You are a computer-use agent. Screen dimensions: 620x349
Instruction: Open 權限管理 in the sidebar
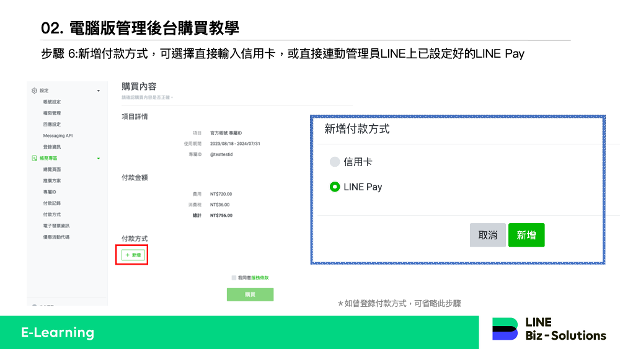coord(52,113)
